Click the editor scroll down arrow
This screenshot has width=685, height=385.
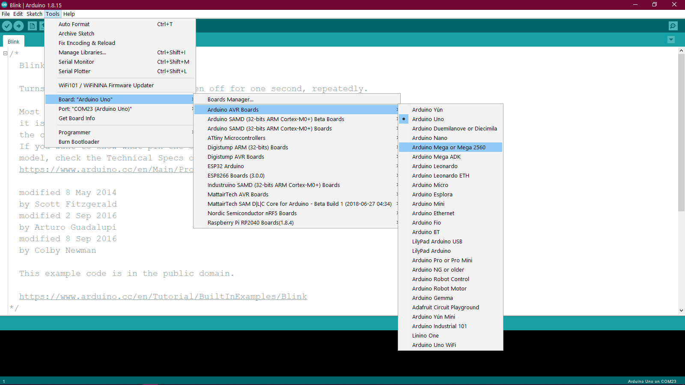coord(681,311)
